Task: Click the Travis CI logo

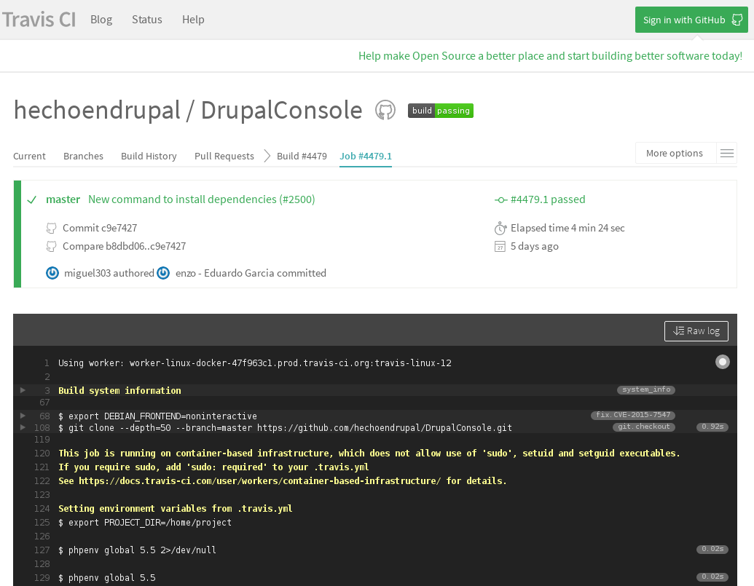Action: pyautogui.click(x=39, y=20)
